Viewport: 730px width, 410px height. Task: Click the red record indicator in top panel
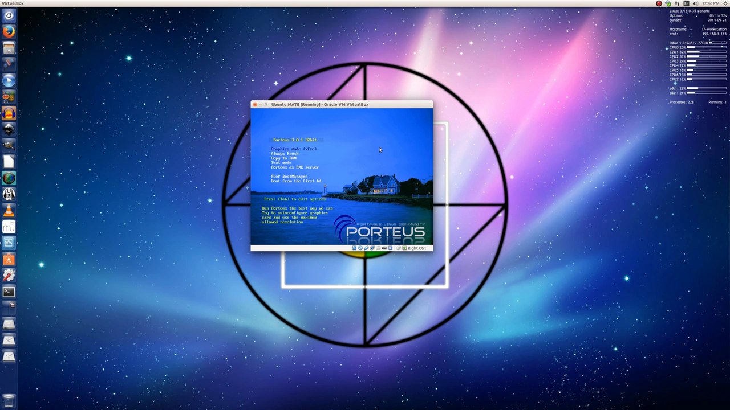(659, 3)
